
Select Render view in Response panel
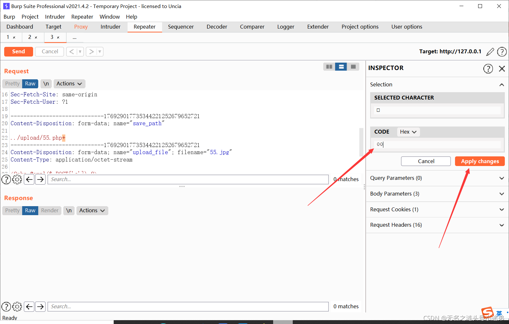coord(50,210)
